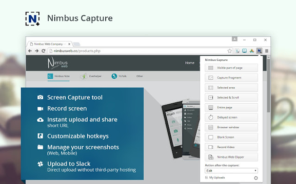Viewport: 296px width, 184px height.
Task: Click the Nimbus Capture extension icon in toolbar
Action: [x=259, y=51]
